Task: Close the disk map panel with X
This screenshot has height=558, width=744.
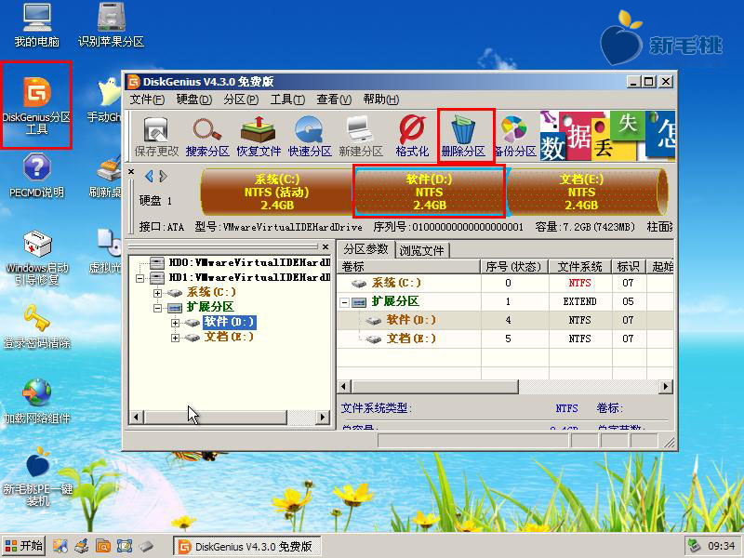Action: pos(131,172)
